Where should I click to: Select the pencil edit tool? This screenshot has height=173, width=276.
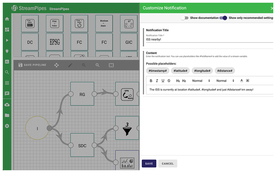pyautogui.click(x=70, y=65)
